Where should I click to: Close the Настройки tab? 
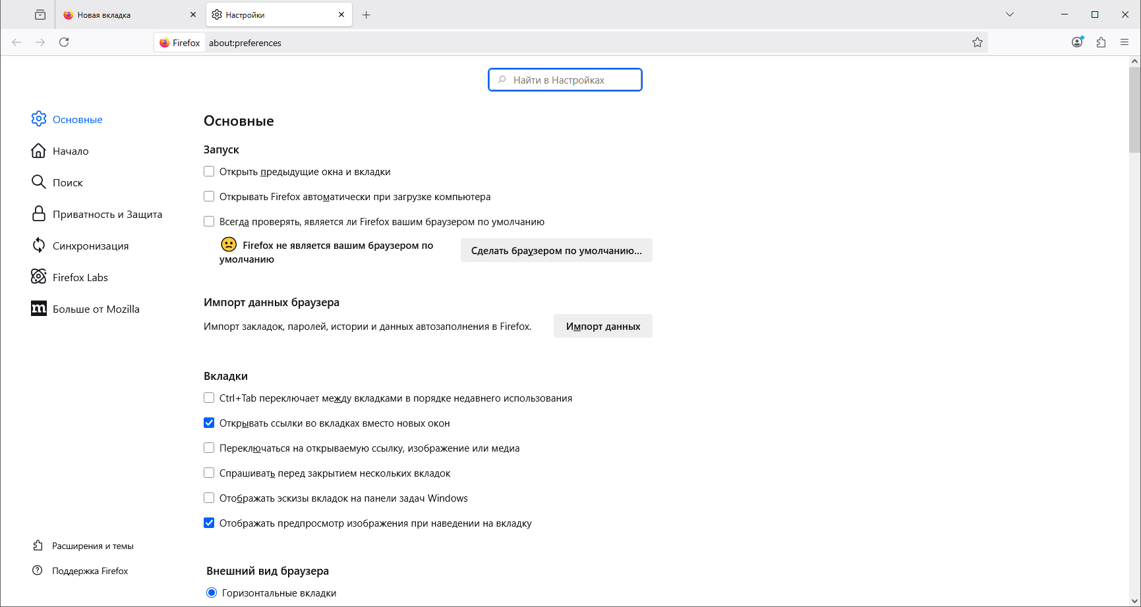click(x=341, y=14)
